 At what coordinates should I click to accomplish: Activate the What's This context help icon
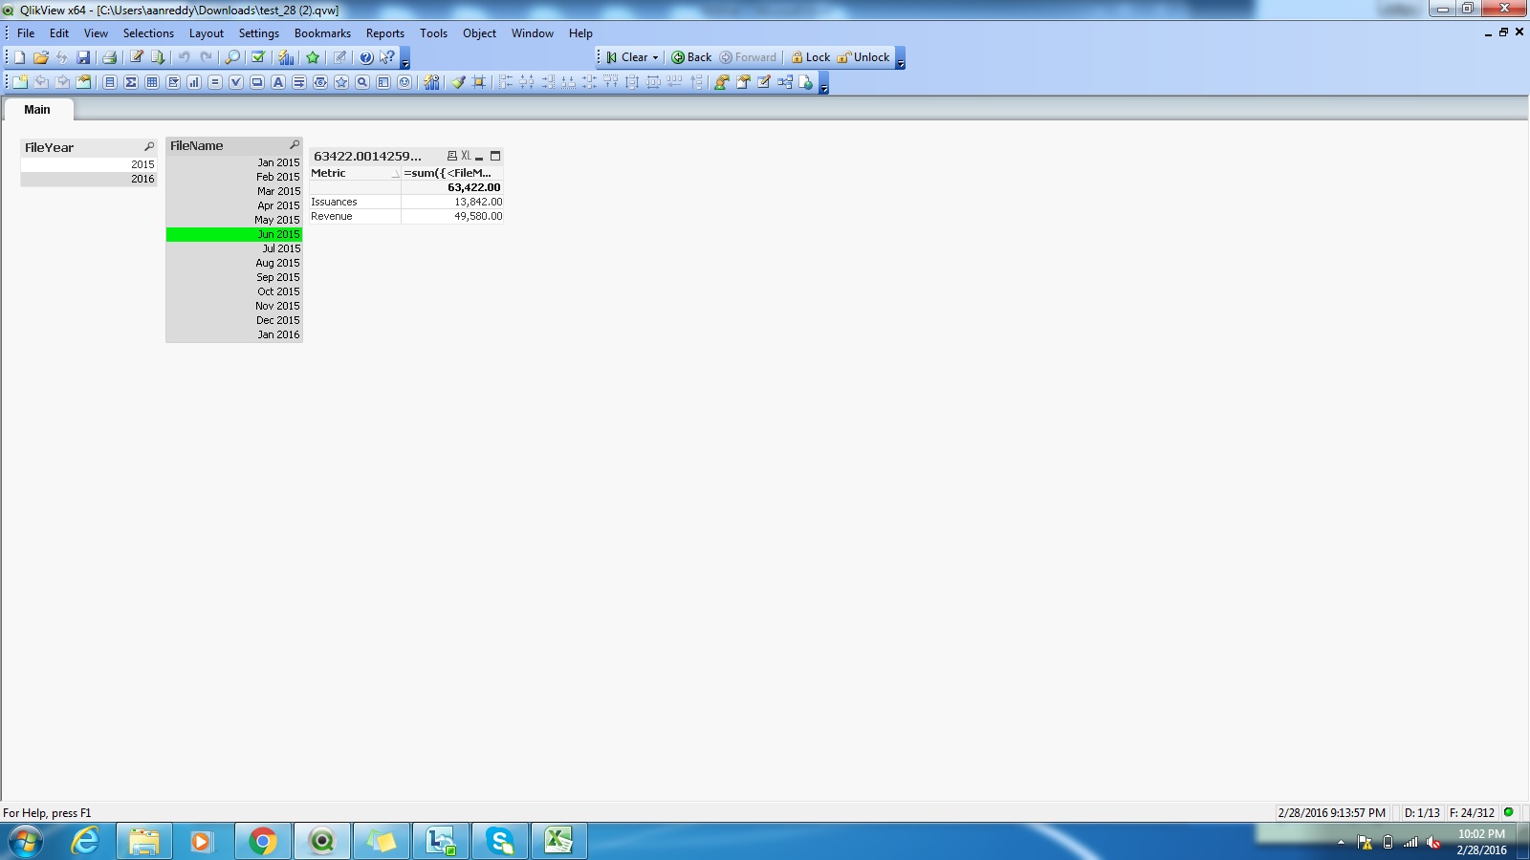[x=387, y=57]
